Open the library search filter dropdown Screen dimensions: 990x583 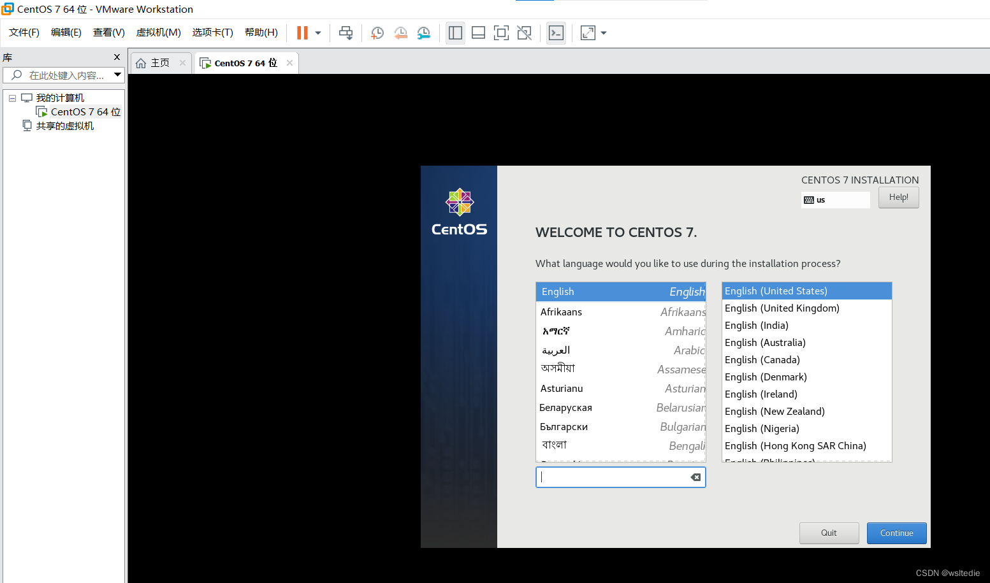point(118,75)
